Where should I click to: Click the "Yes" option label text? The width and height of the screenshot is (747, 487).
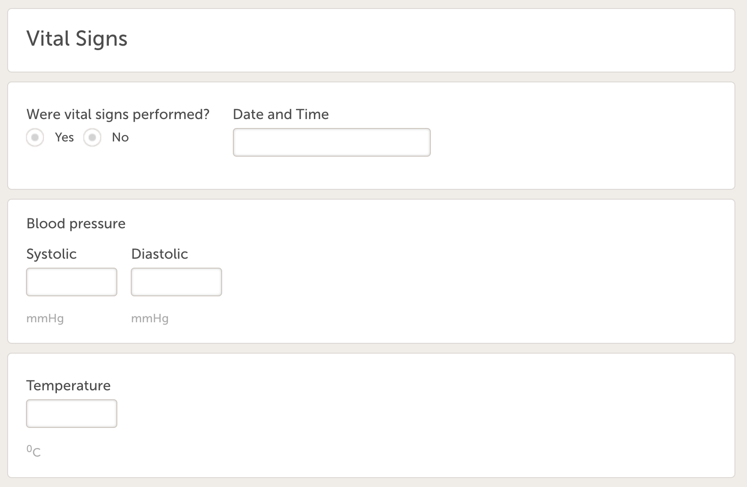(x=64, y=137)
